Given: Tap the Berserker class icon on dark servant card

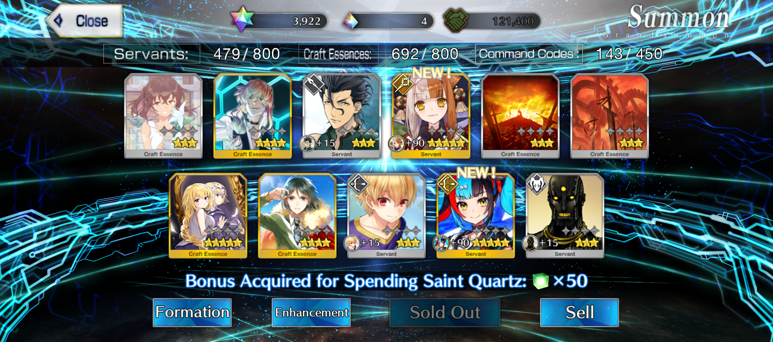Looking at the screenshot, I should point(537,184).
